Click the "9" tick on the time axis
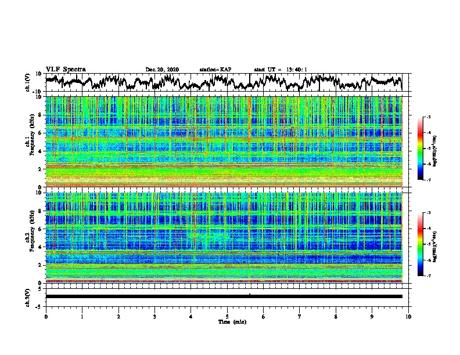Image resolution: width=460 pixels, height=355 pixels. [x=372, y=317]
